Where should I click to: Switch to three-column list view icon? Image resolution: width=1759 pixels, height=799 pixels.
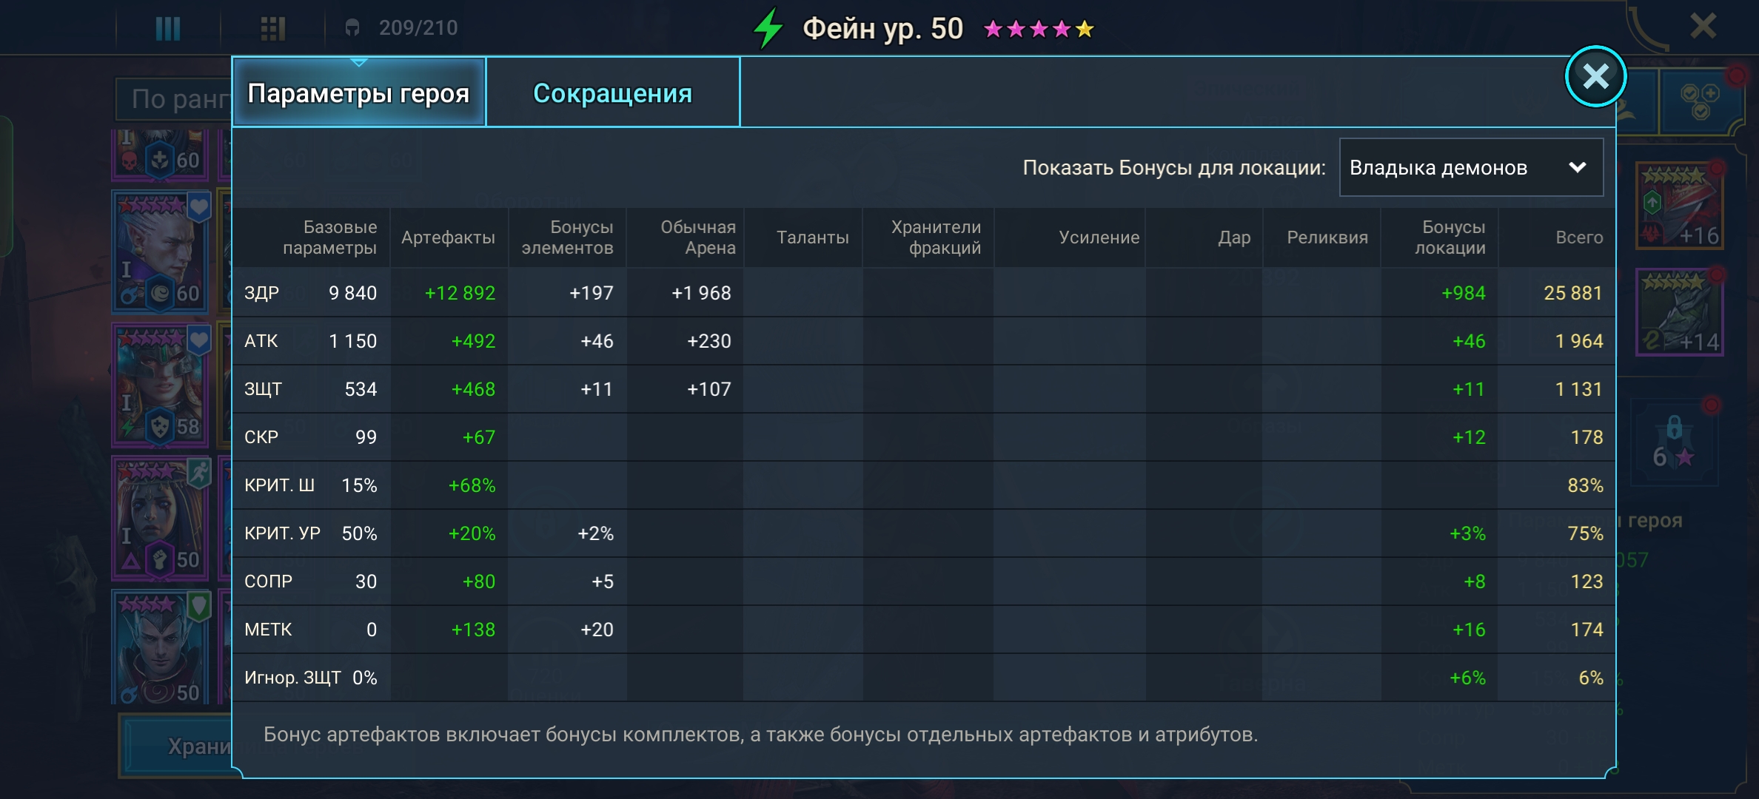168,28
